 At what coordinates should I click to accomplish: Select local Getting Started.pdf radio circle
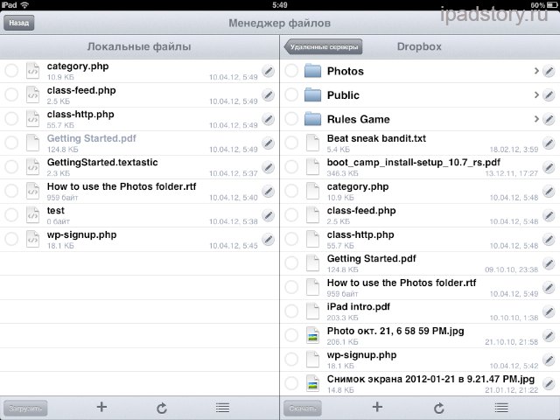tap(11, 143)
